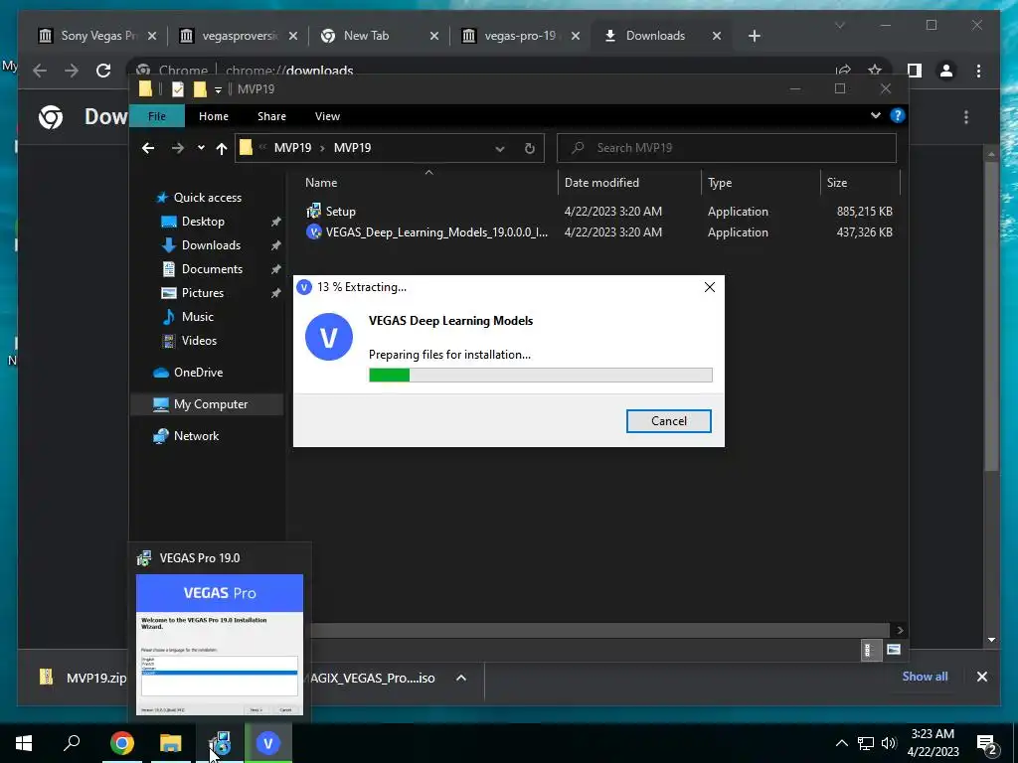Open the View ribbon tab
Image resolution: width=1018 pixels, height=763 pixels.
327,116
